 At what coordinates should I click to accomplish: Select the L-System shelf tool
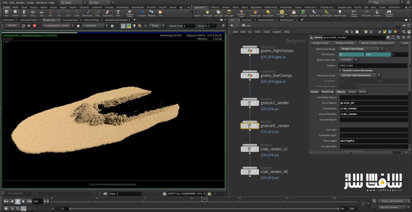click(142, 13)
